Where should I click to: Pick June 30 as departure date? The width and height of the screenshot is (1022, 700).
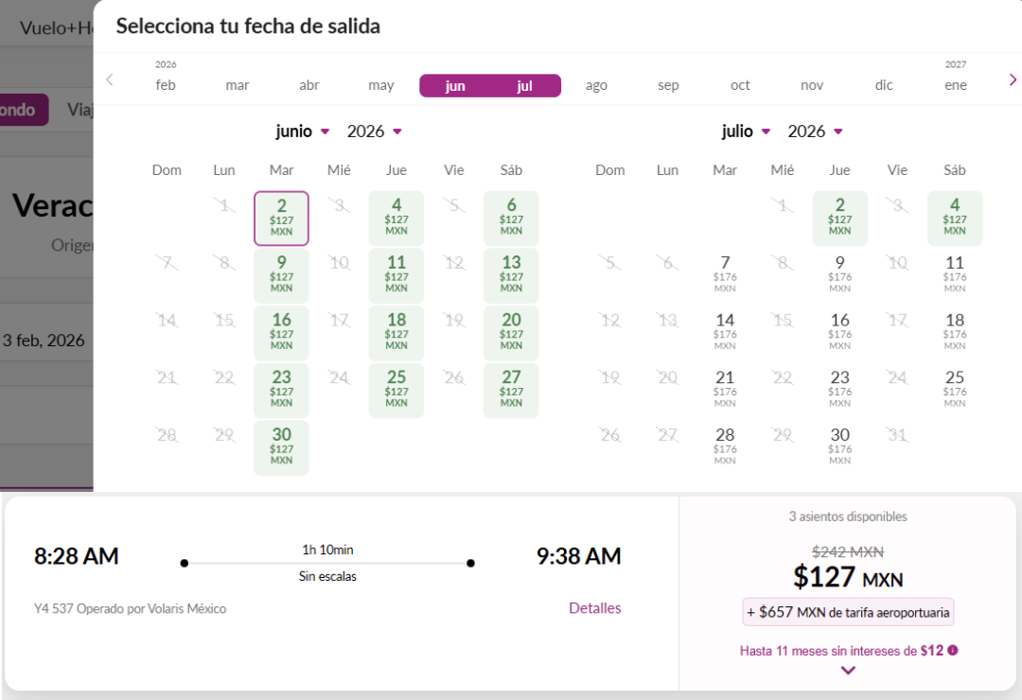tap(281, 447)
